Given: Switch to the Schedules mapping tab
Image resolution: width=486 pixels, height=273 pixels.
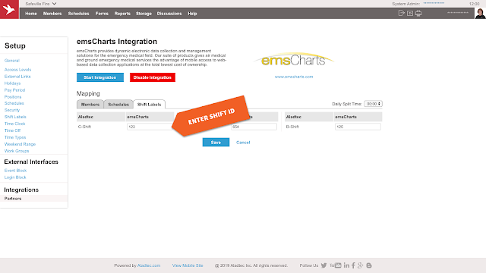Looking at the screenshot, I should point(118,105).
